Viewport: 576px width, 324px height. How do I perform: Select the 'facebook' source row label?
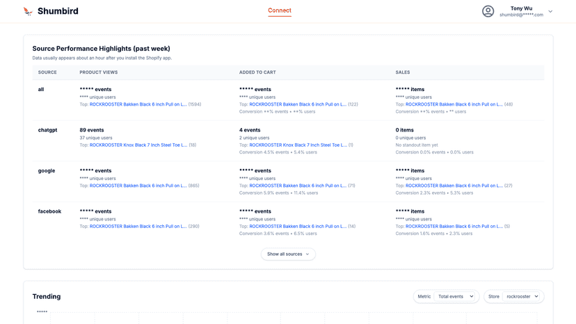[49, 211]
